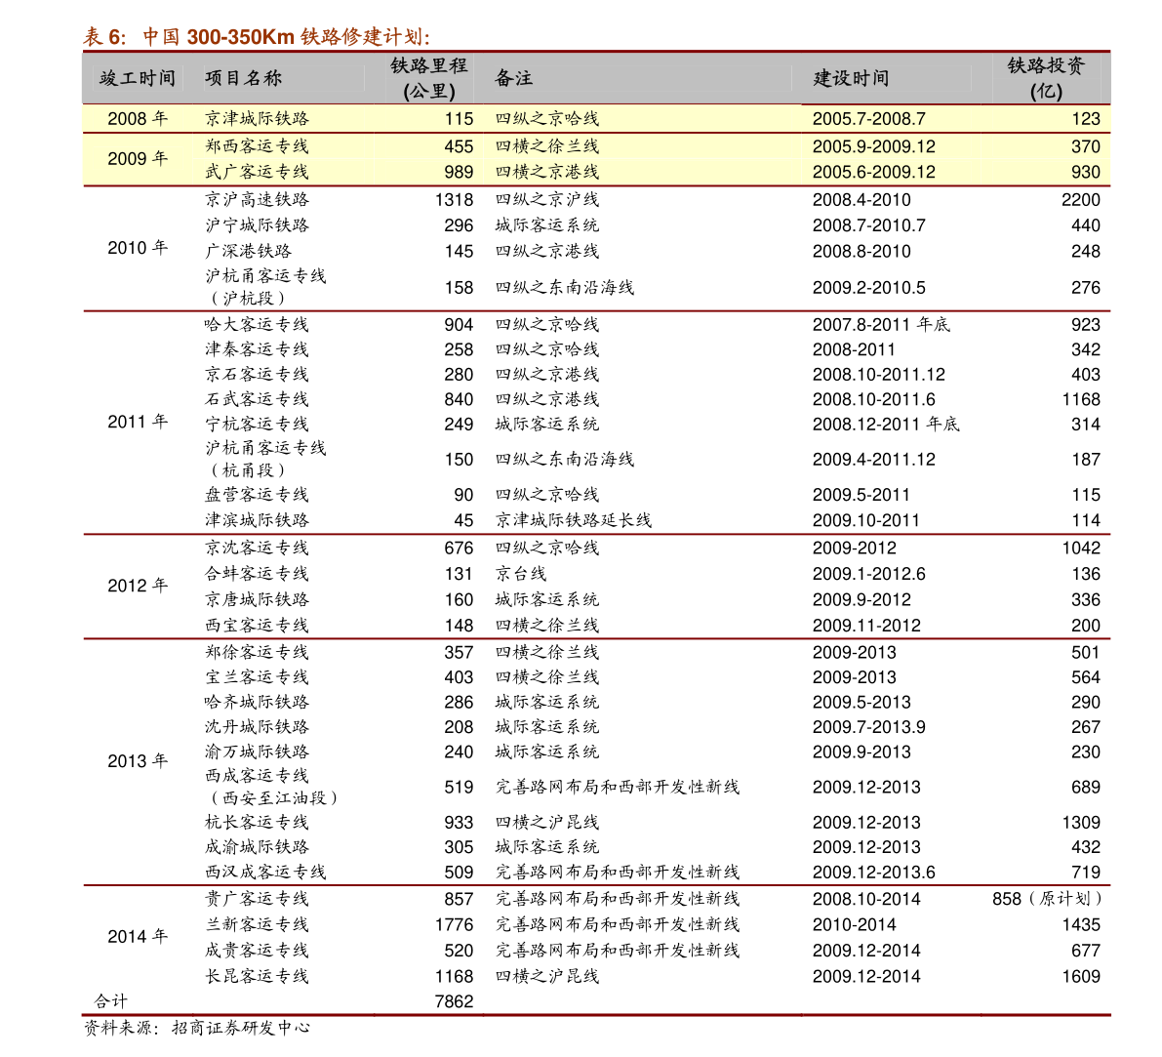The image size is (1162, 1057).
Task: Select the 四横之徐兰线 remark cell
Action: (547, 146)
